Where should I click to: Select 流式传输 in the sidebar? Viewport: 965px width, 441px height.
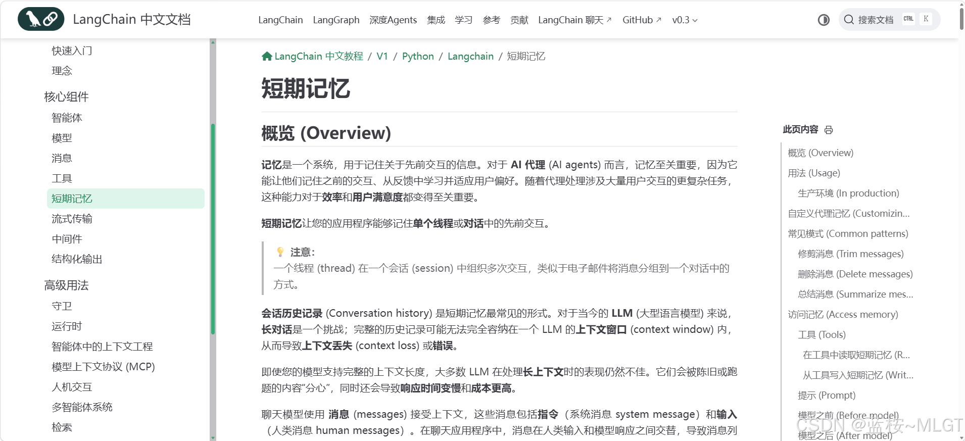pos(72,219)
